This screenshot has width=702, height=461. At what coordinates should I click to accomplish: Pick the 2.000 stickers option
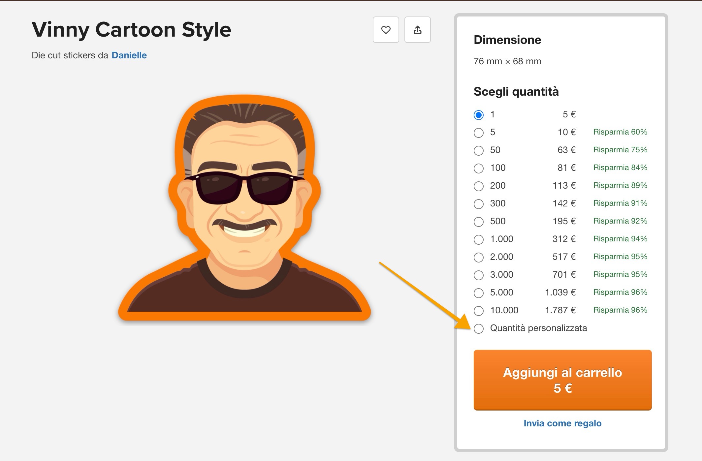point(478,258)
